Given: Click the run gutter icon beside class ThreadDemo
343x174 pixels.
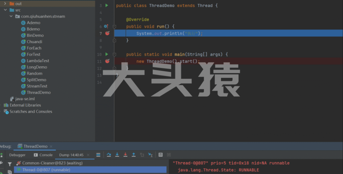Looking at the screenshot, I should 107,5.
